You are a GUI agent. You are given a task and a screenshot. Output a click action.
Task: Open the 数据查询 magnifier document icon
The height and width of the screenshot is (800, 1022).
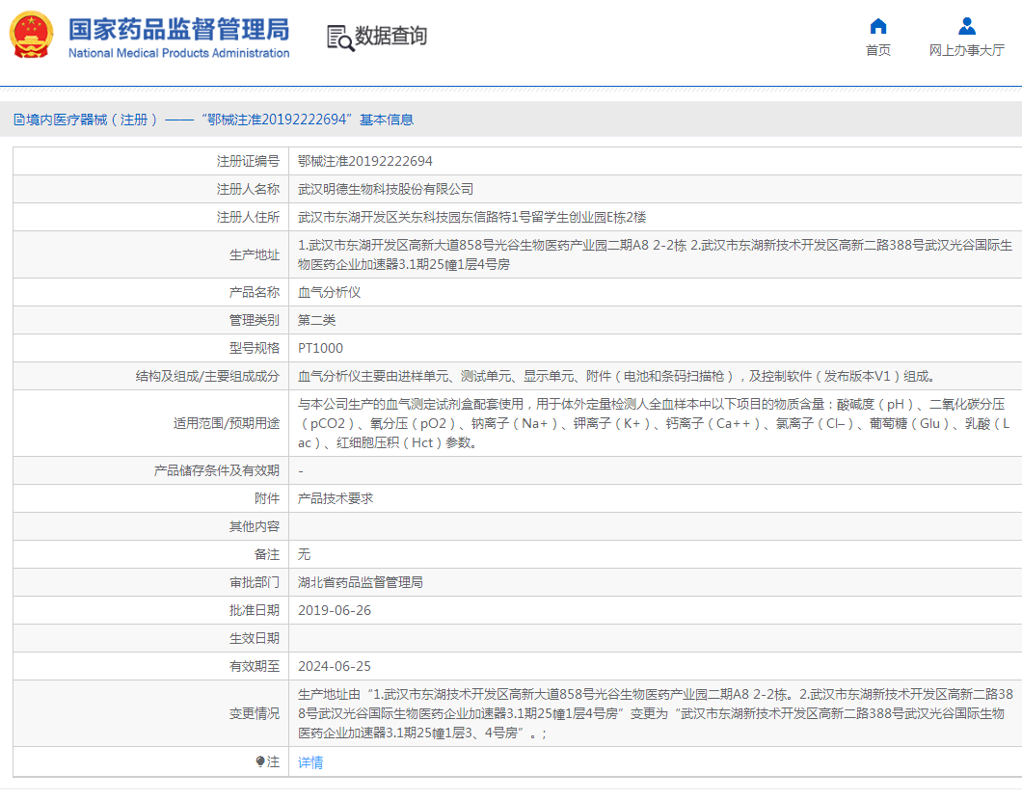tap(340, 38)
